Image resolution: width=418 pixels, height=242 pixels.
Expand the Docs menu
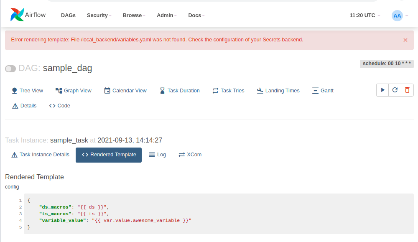(196, 15)
